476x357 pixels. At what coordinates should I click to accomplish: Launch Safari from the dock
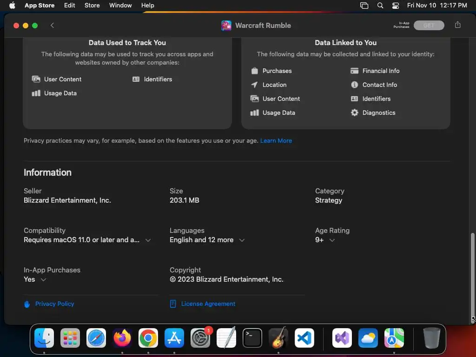coord(96,338)
